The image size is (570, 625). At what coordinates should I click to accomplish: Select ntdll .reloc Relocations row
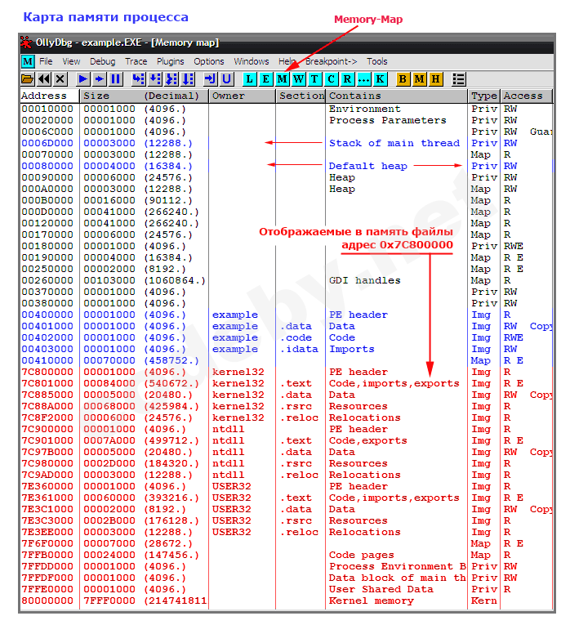(287, 475)
